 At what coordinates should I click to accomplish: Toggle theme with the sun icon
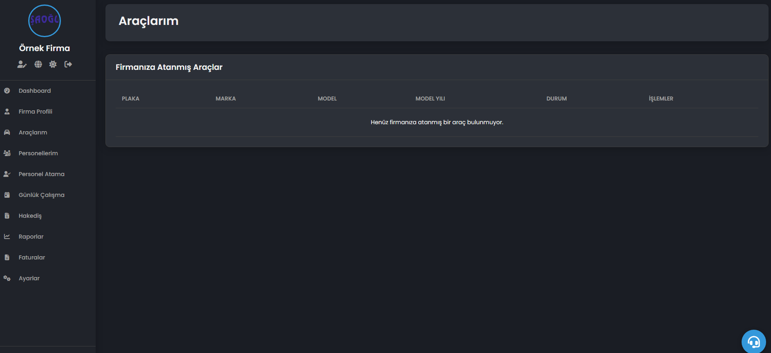(53, 64)
